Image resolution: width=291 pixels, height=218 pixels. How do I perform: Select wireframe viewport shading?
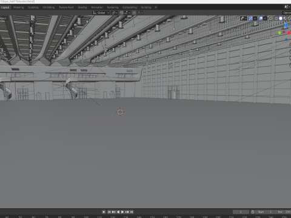(x=276, y=18)
